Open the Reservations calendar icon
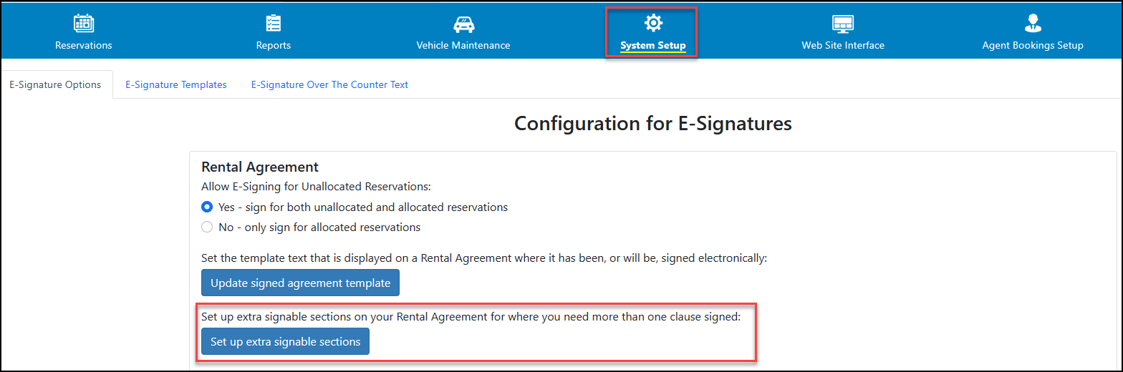This screenshot has height=372, width=1123. pyautogui.click(x=84, y=24)
